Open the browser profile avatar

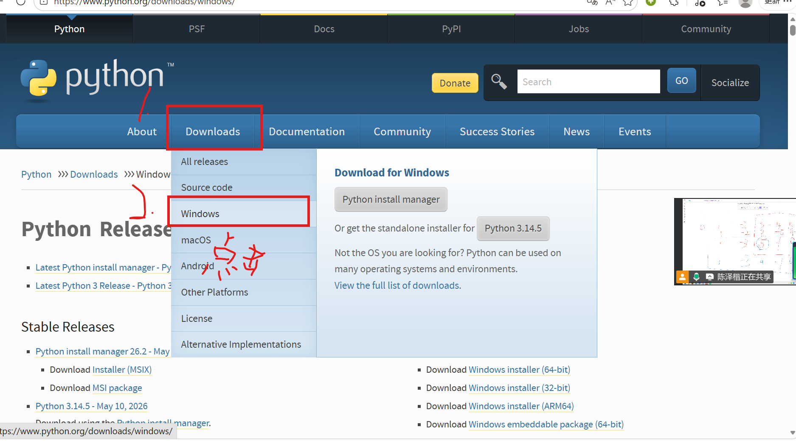click(745, 3)
